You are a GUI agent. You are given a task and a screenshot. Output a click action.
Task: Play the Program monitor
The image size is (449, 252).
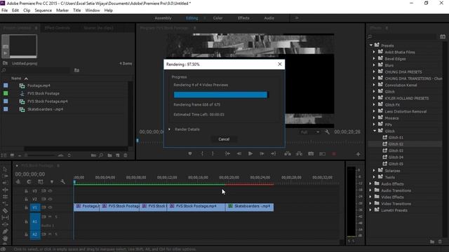coord(250,154)
